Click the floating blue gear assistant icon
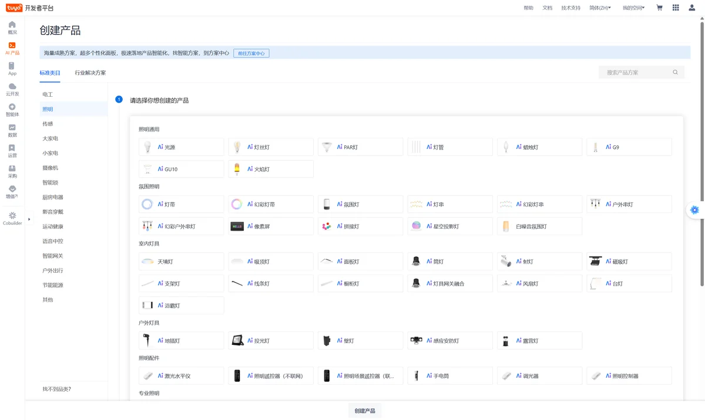Screen dimensions: 705x420 coord(694,210)
